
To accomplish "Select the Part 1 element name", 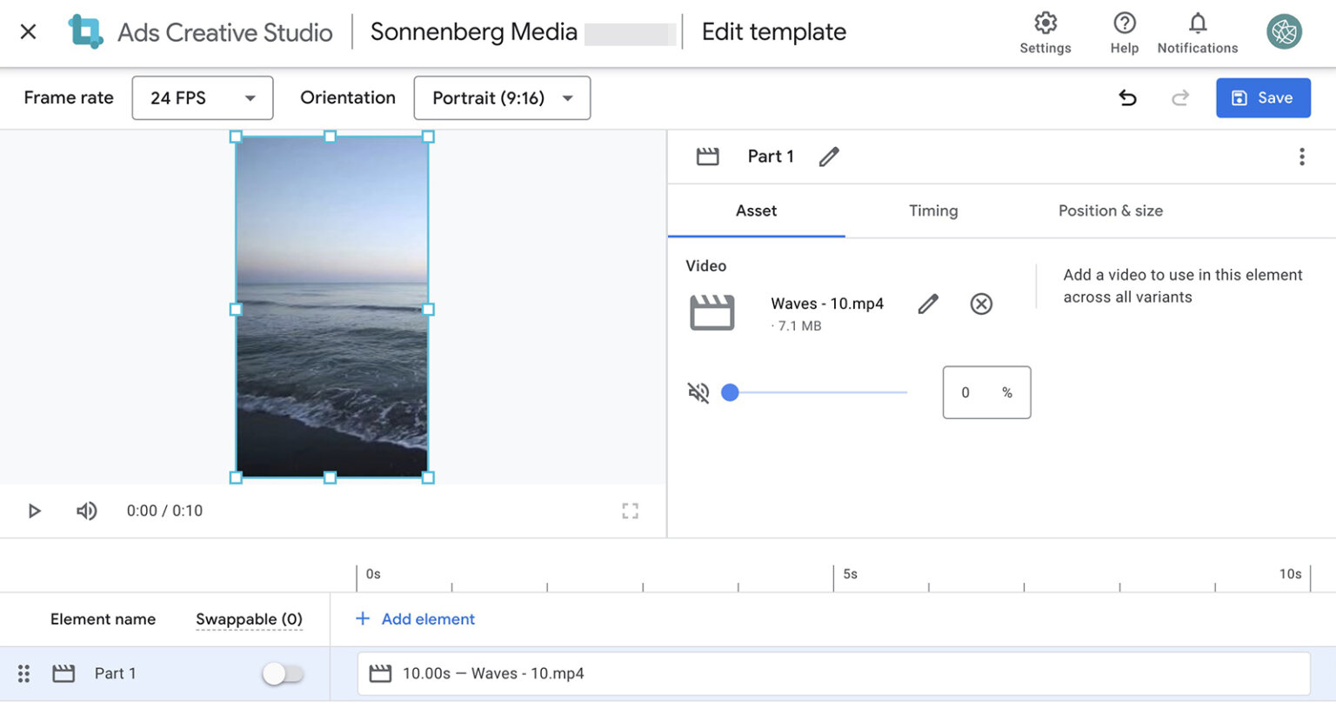I will point(115,673).
